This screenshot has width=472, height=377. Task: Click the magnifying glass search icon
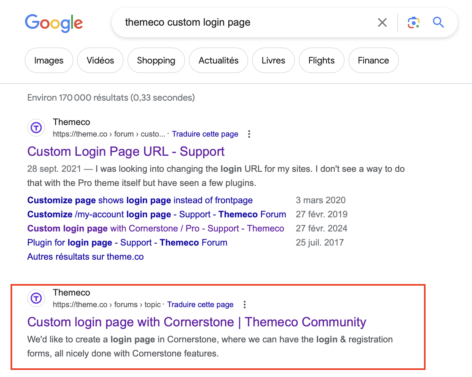click(438, 22)
